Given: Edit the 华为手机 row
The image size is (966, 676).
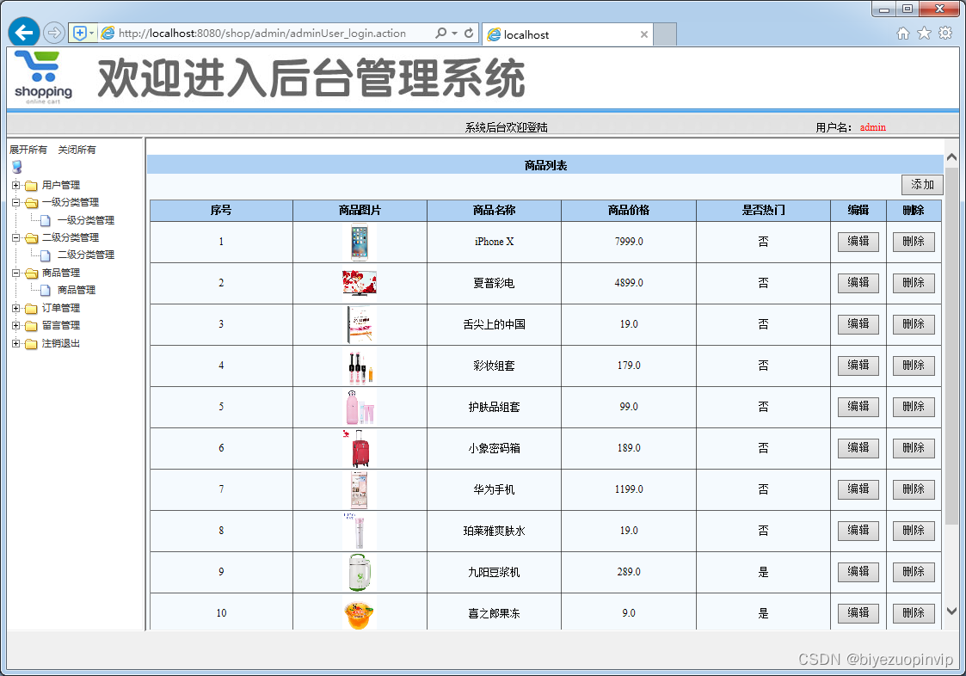Looking at the screenshot, I should click(x=858, y=489).
